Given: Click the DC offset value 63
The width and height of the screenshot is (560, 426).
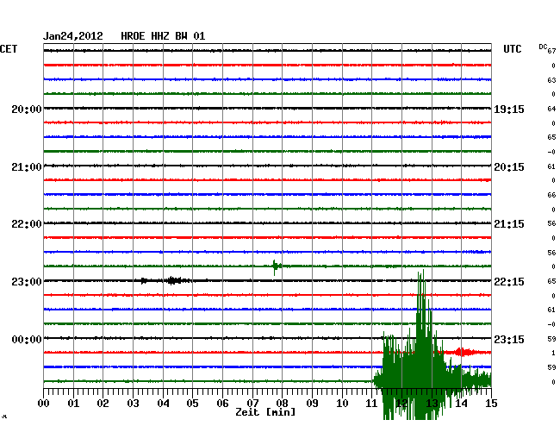Looking at the screenshot, I should point(551,80).
